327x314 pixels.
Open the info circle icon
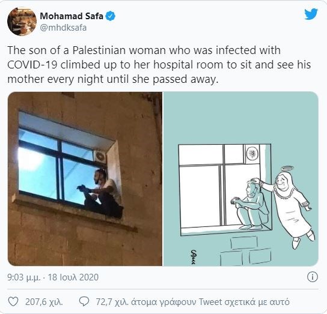(313, 277)
